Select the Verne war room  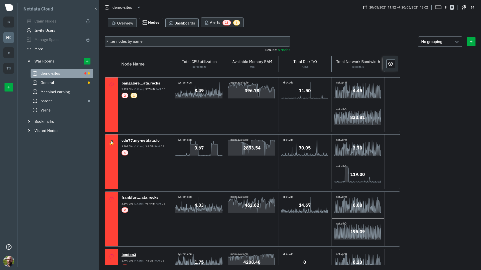pos(62,110)
